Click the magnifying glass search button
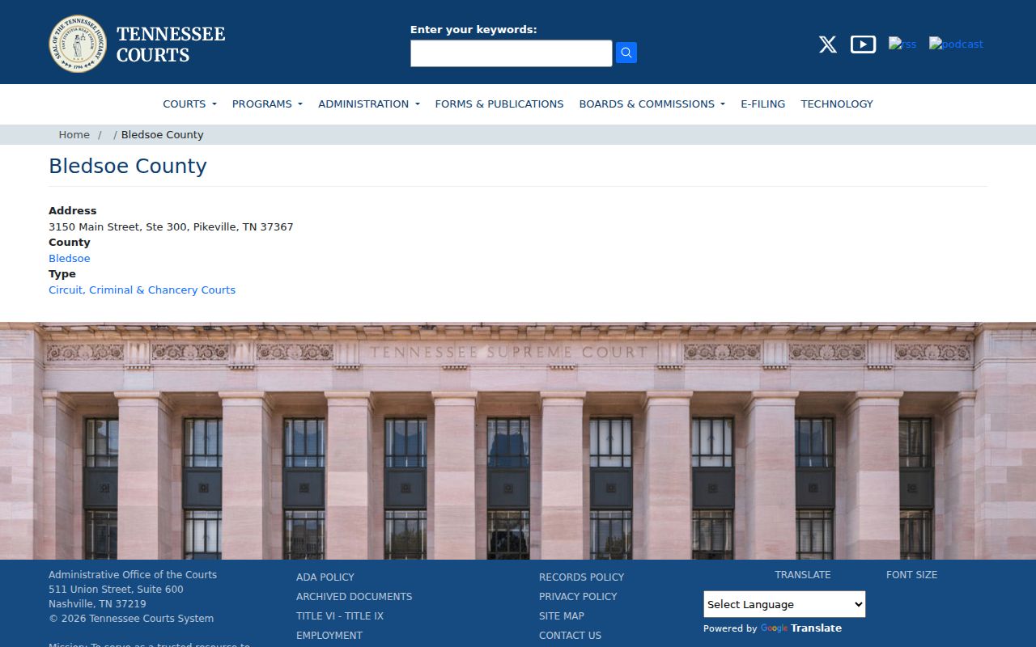Image resolution: width=1036 pixels, height=647 pixels. click(x=626, y=53)
